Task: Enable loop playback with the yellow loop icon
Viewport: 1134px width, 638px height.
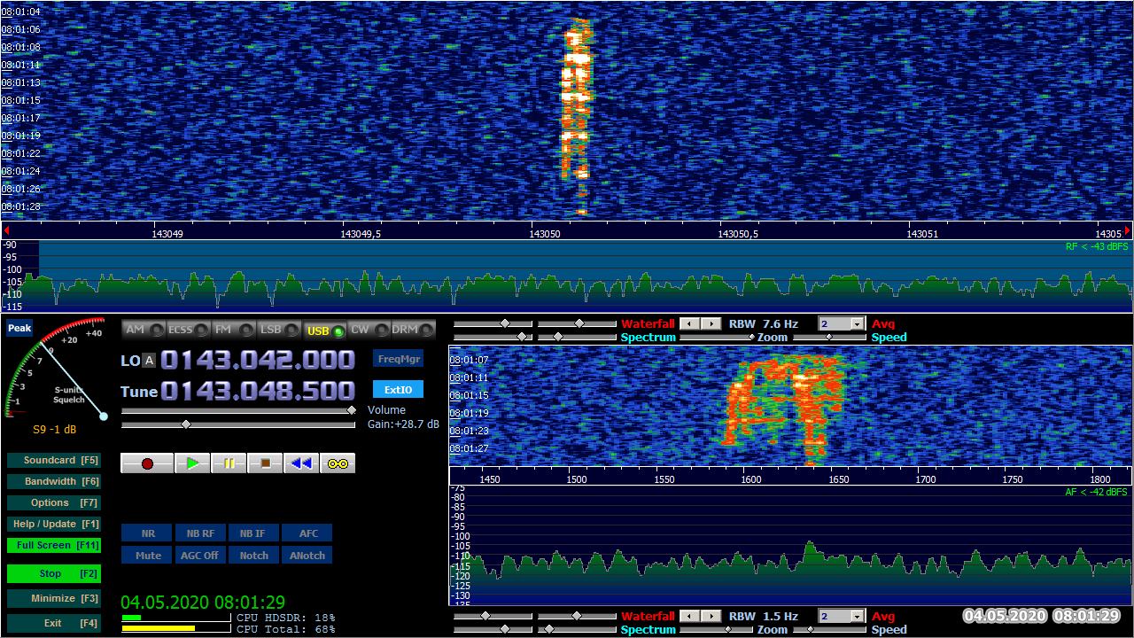Action: (338, 463)
